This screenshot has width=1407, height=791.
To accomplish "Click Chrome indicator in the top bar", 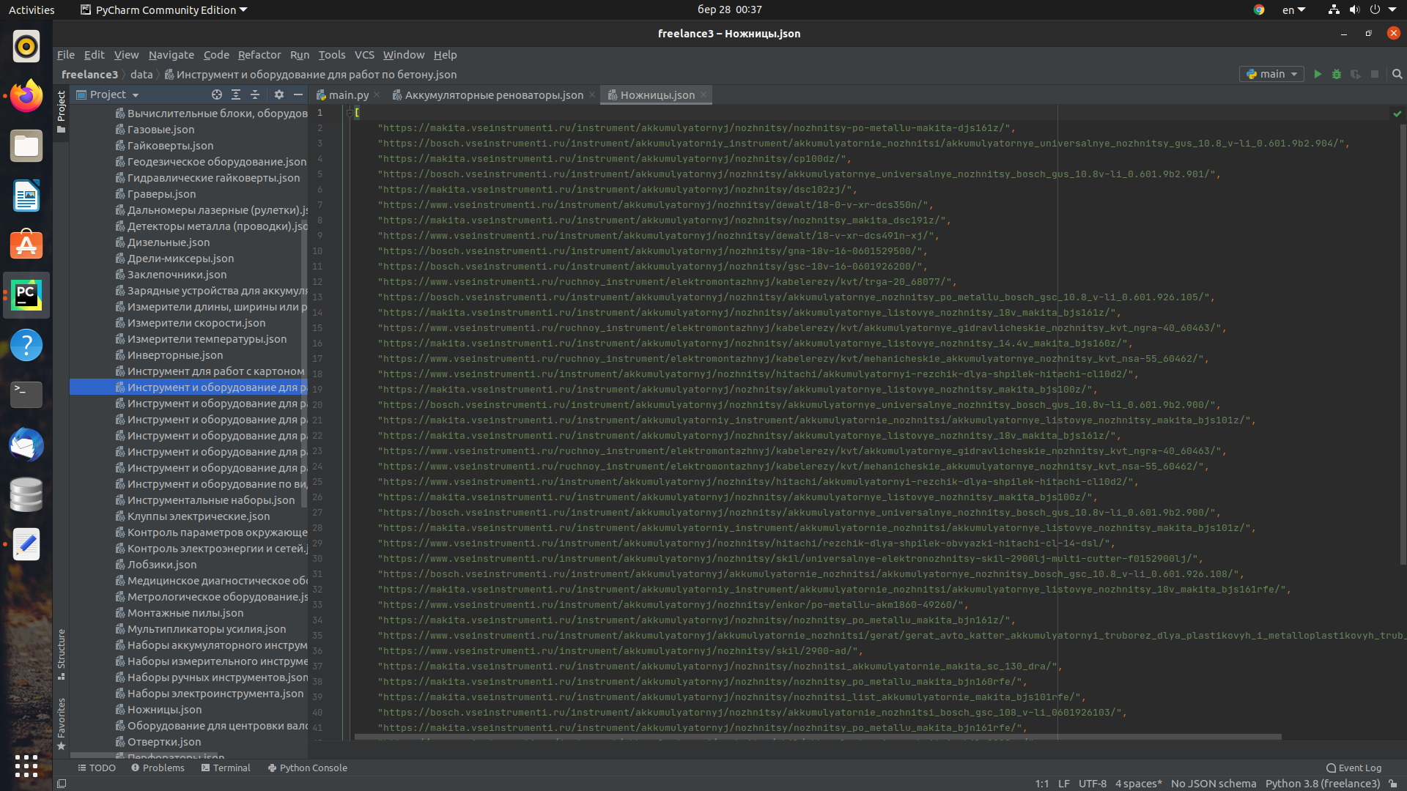I will pos(1259,10).
